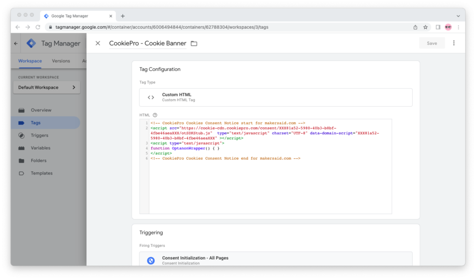Viewport: 476px width, 279px height.
Task: Open the browser profile avatar
Action: (x=448, y=27)
